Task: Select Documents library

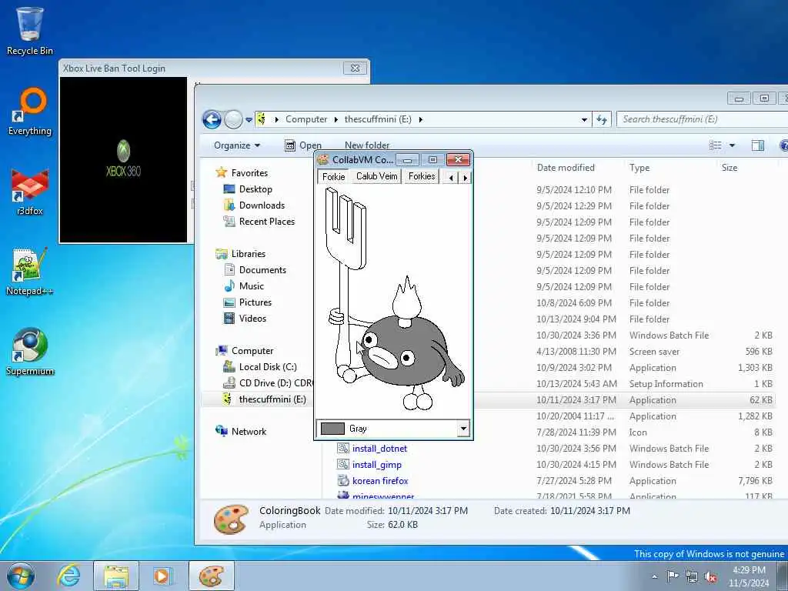Action: (262, 270)
